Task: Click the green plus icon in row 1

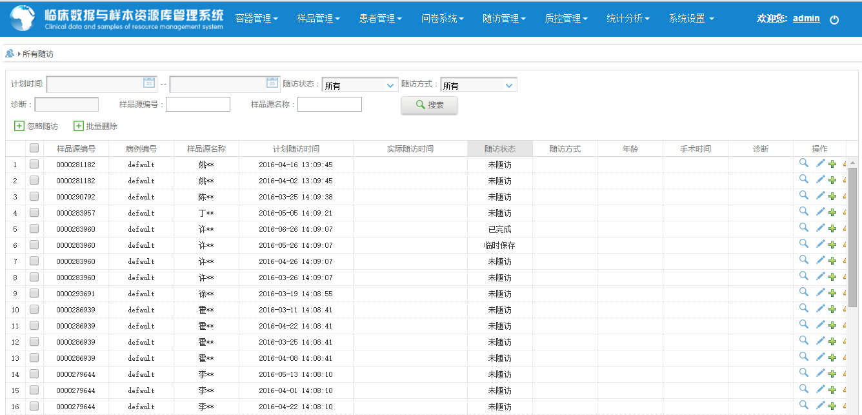Action: pos(832,164)
